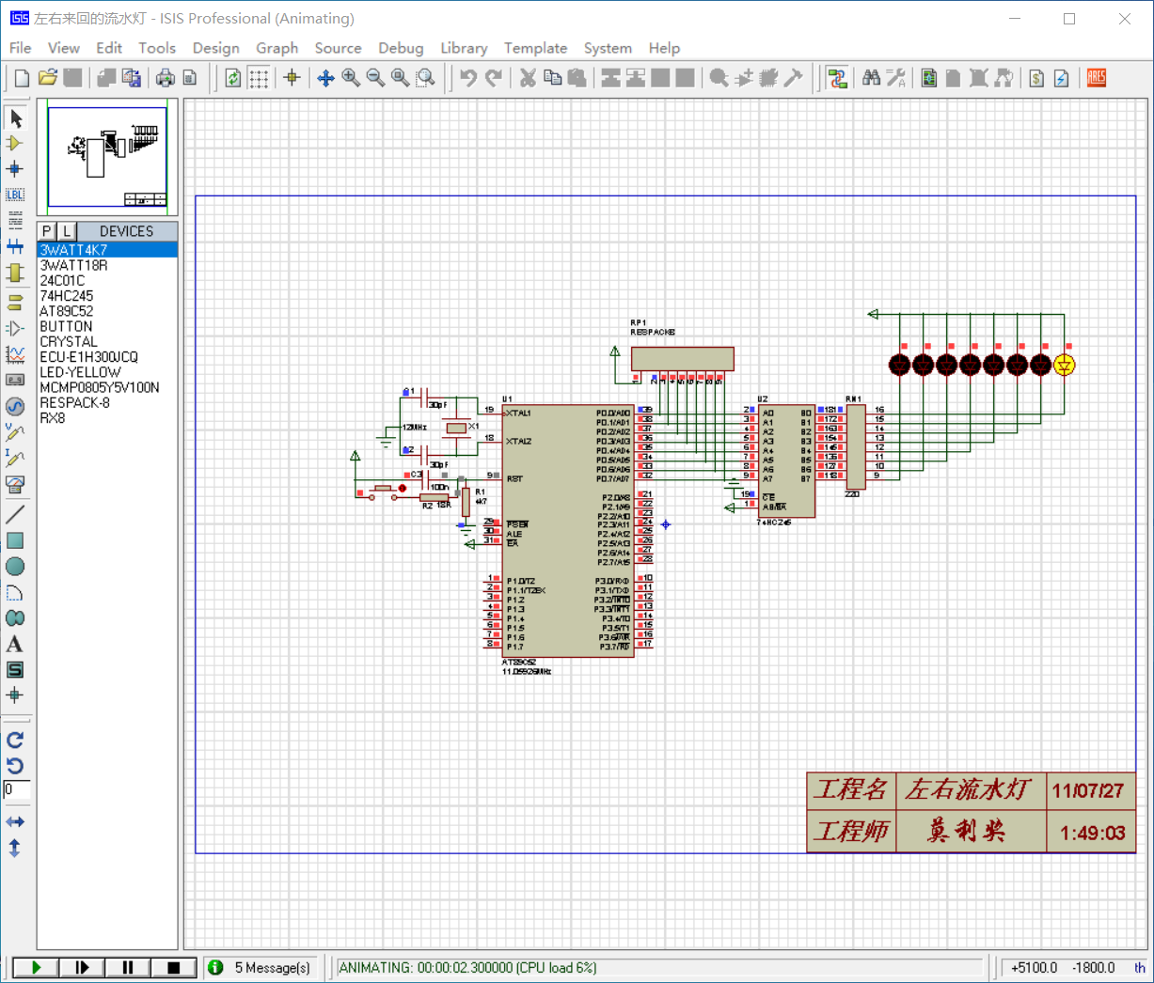Open the Library menu
1154x983 pixels.
(x=464, y=48)
